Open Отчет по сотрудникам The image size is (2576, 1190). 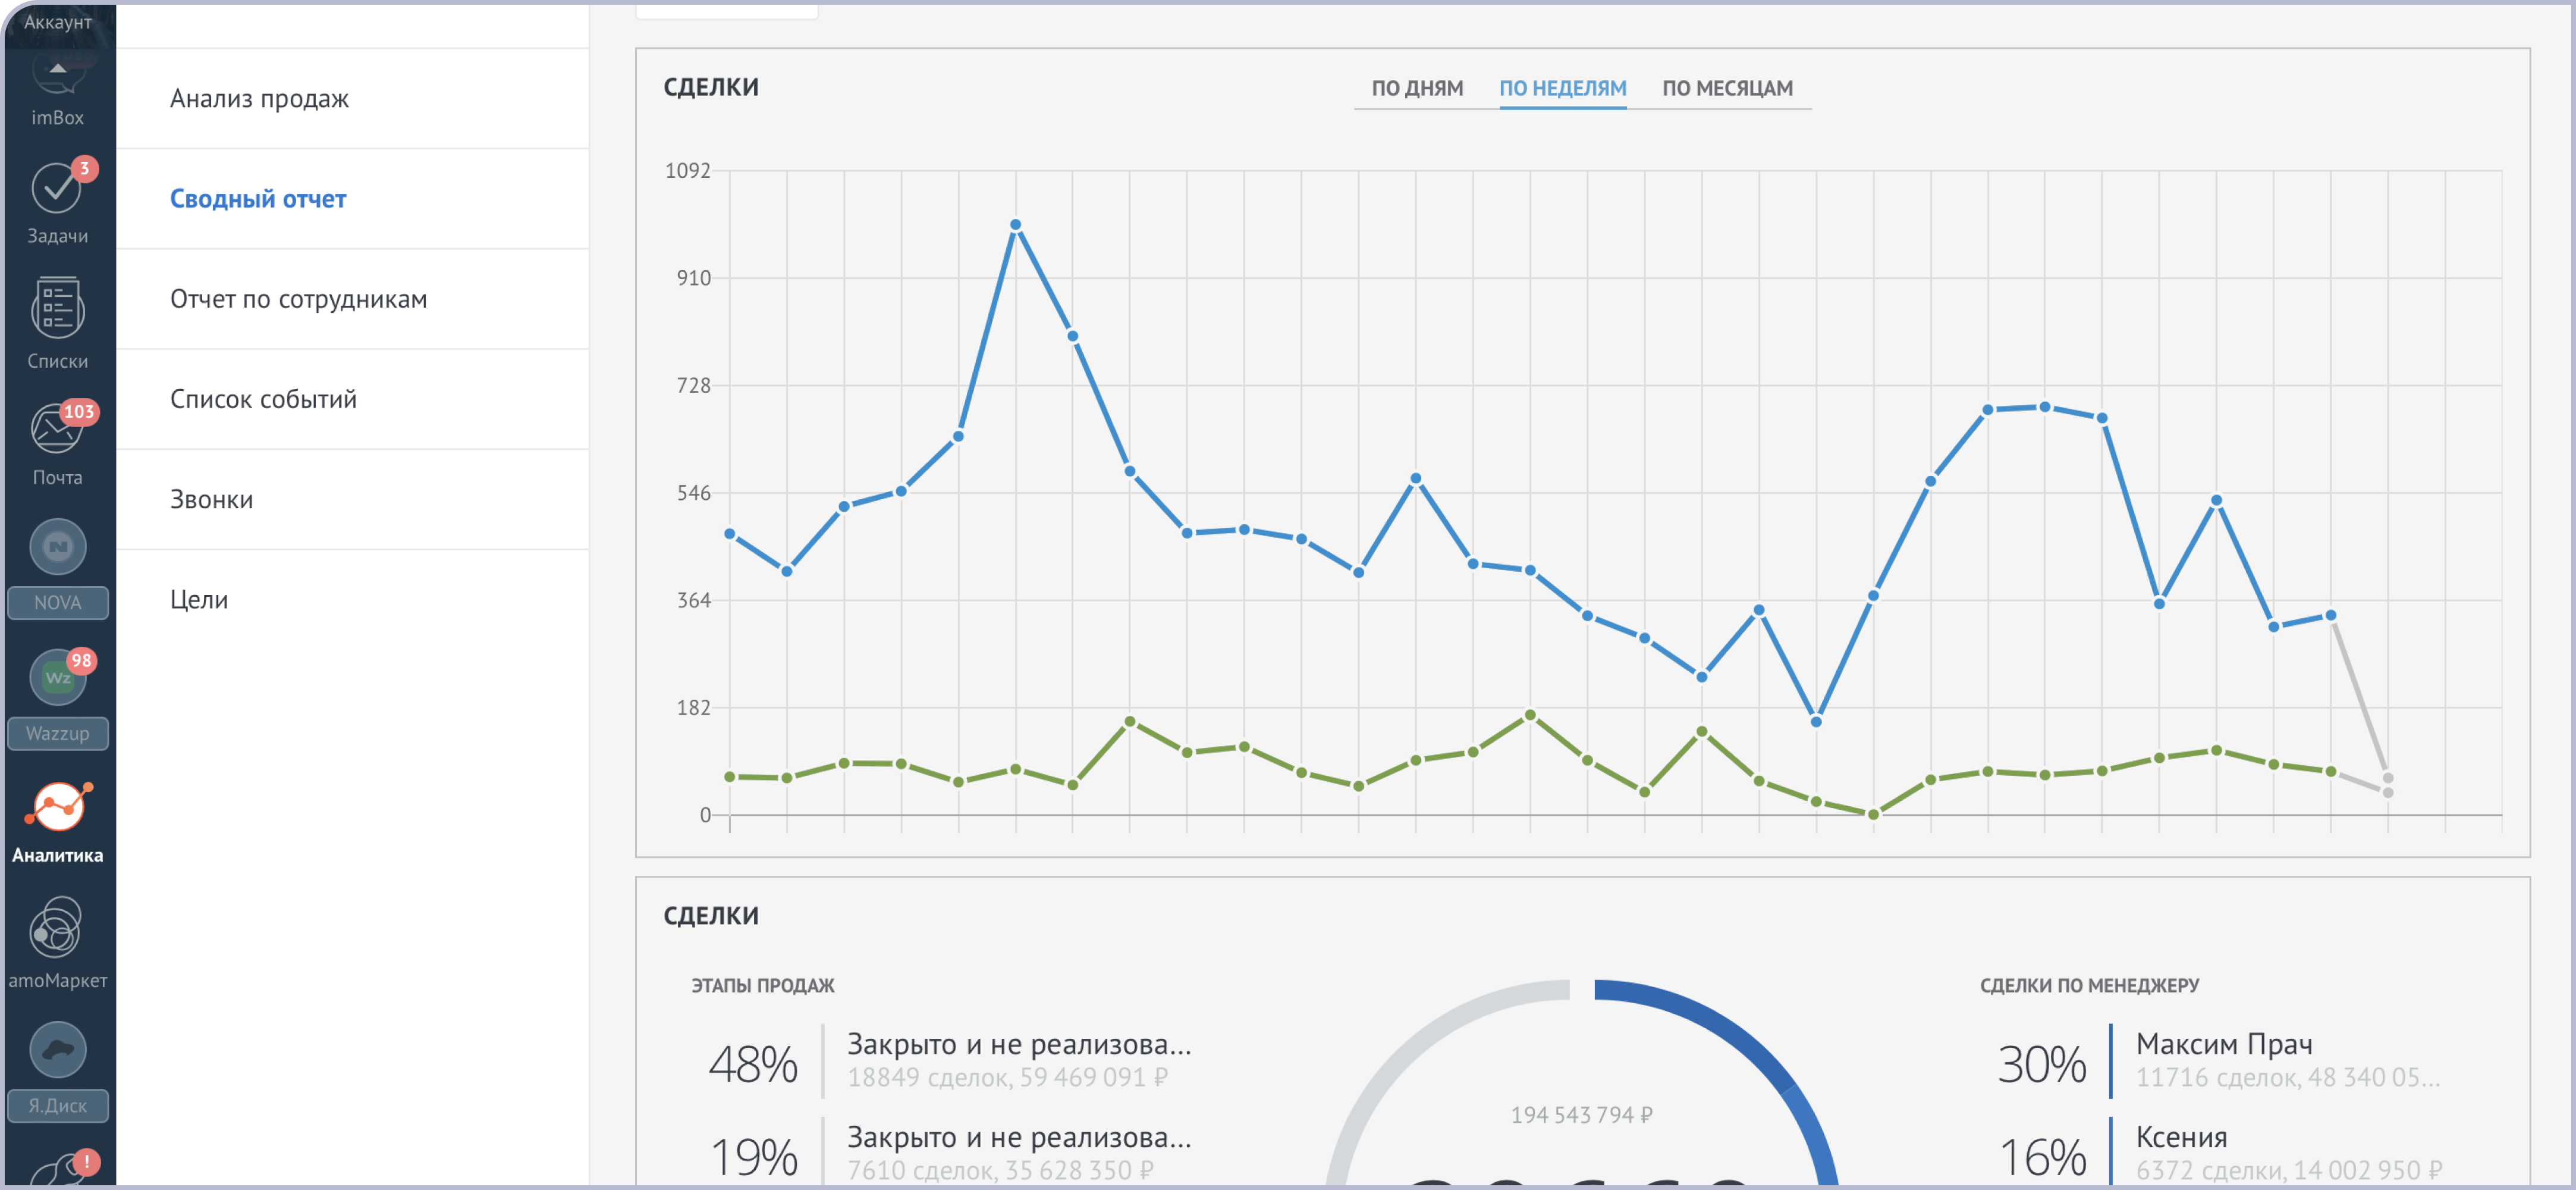click(298, 298)
